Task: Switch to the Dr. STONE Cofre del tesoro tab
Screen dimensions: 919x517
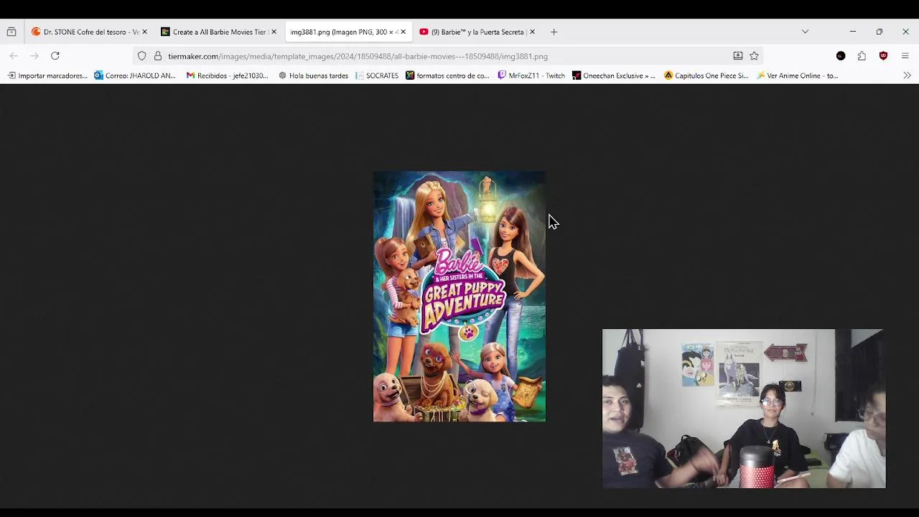Action: point(89,32)
